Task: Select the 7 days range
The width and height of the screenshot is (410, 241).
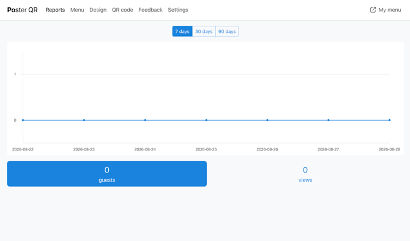Action: coord(182,31)
